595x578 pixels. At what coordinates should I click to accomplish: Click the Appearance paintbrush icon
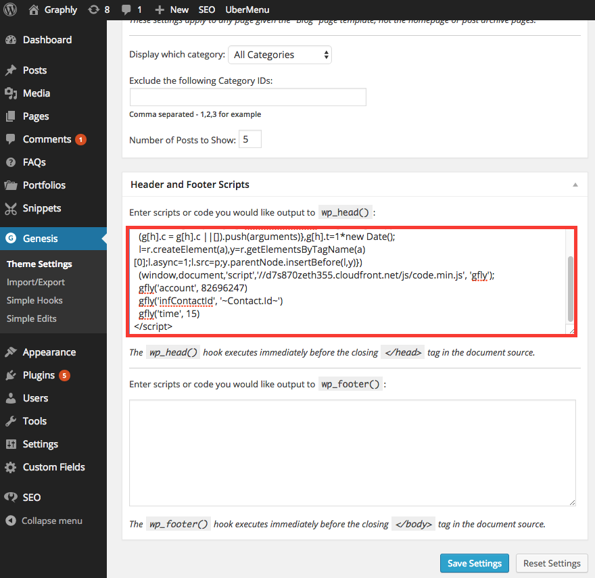click(x=11, y=352)
